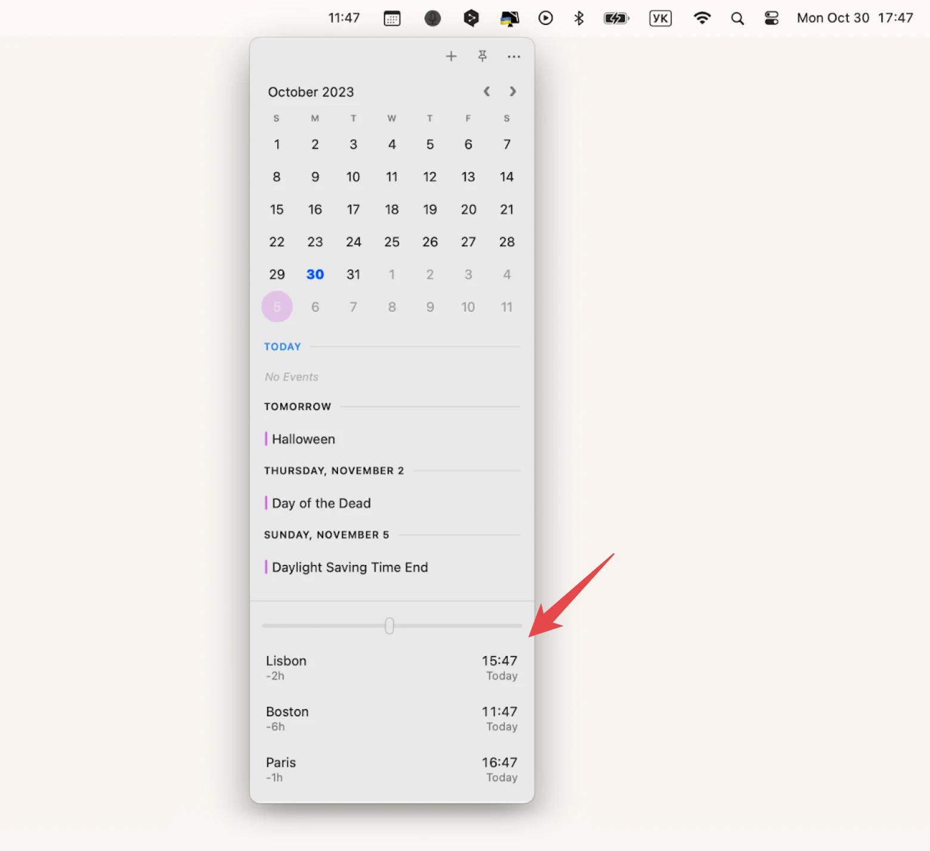The height and width of the screenshot is (851, 930).
Task: Open the three-dots more options menu
Action: pos(514,57)
